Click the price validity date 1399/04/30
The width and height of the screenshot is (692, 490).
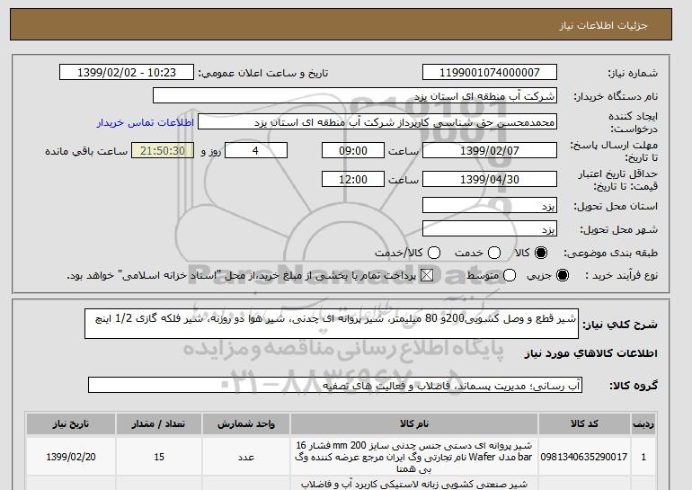pos(490,179)
